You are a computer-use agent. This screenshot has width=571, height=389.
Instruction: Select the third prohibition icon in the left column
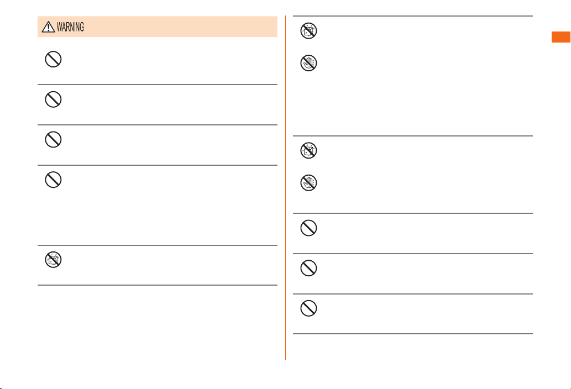53,139
